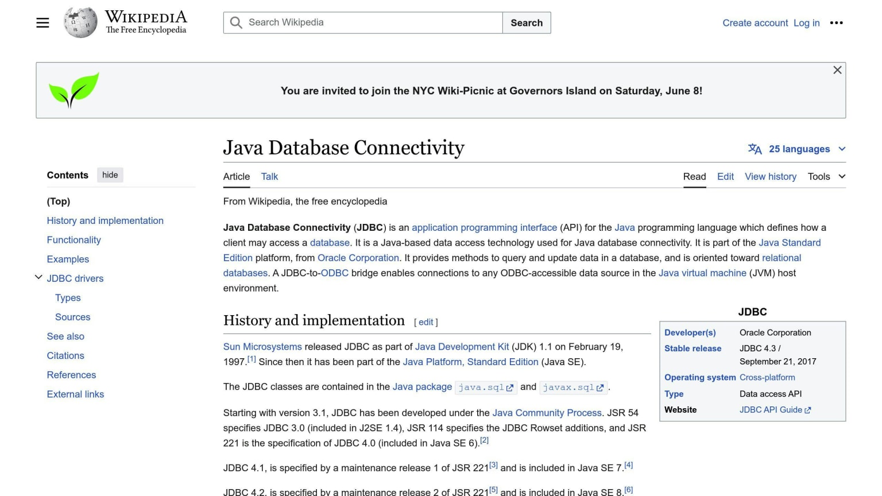Open the java.sql package link

[x=481, y=387]
